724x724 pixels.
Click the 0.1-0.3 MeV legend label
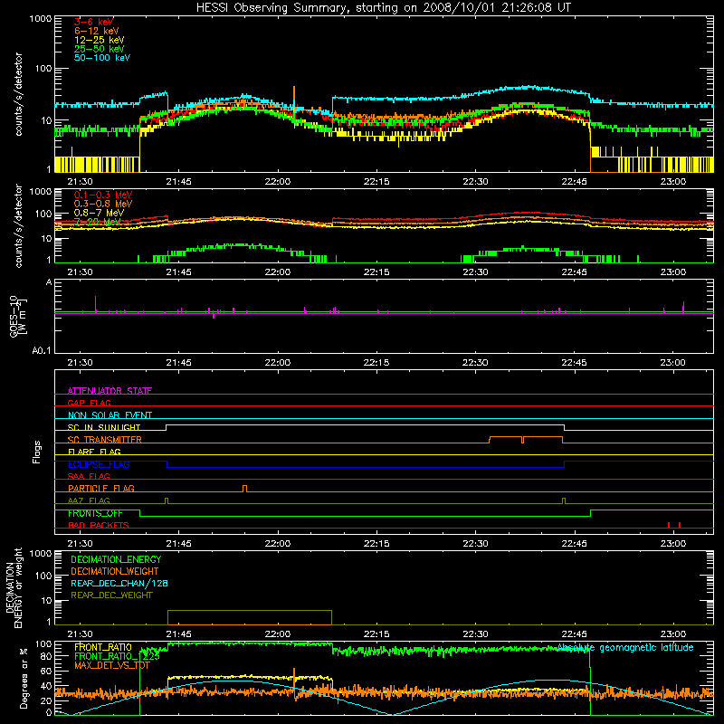103,195
